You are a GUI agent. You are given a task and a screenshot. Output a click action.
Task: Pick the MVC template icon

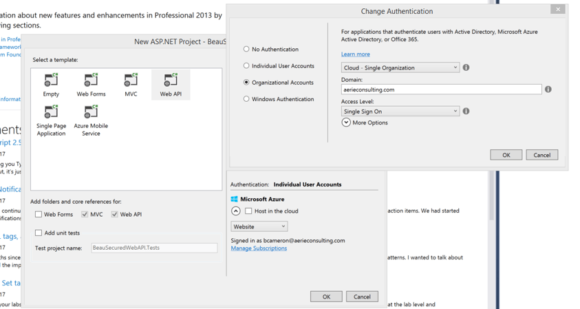tap(131, 80)
